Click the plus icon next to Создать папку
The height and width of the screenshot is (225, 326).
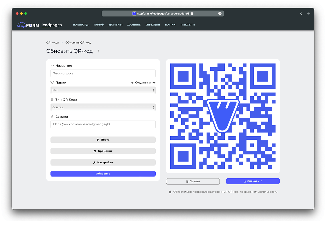pyautogui.click(x=132, y=83)
